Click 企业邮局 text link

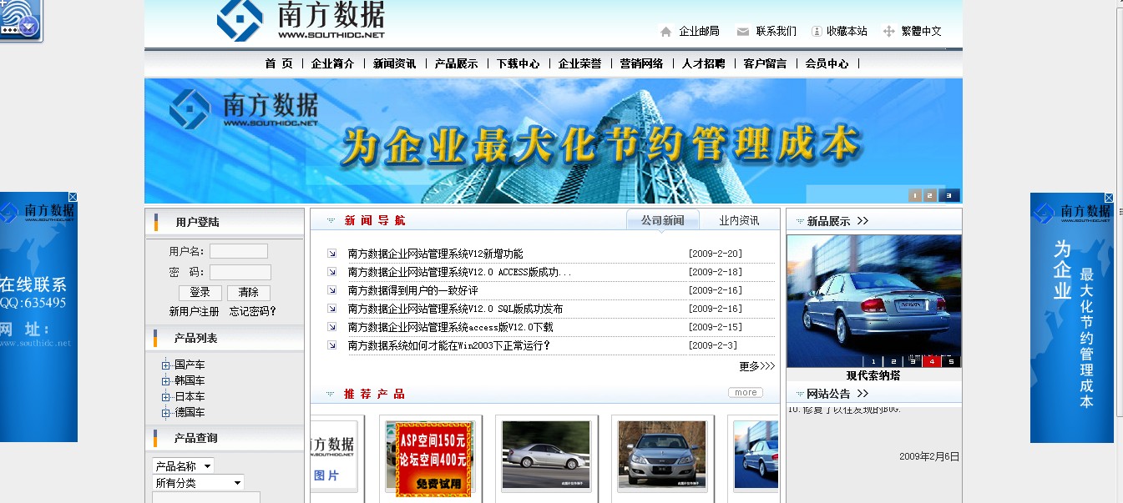(699, 32)
